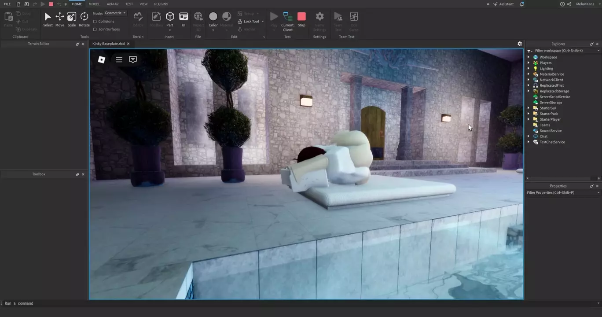Viewport: 602px width, 317px height.
Task: Open the Mode Geometric dropdown
Action: tap(115, 13)
